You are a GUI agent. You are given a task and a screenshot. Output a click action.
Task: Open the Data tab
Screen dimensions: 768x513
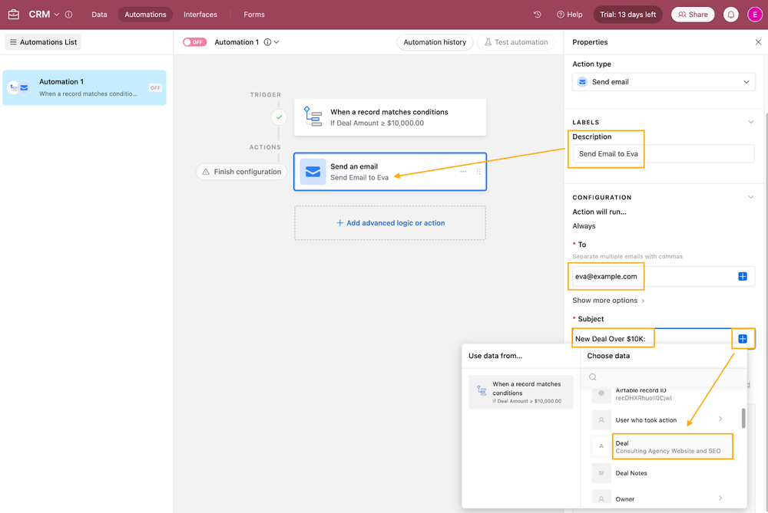click(99, 14)
